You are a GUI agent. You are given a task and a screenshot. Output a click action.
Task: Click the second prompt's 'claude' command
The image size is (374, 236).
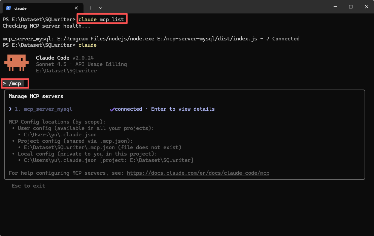coord(88,45)
